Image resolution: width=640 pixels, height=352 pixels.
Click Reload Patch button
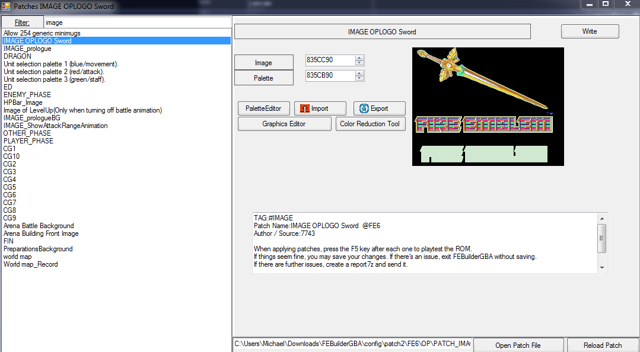coord(602,345)
